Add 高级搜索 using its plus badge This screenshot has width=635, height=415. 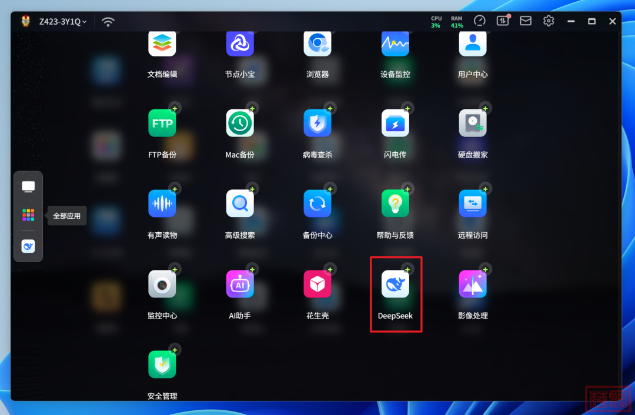coord(252,189)
